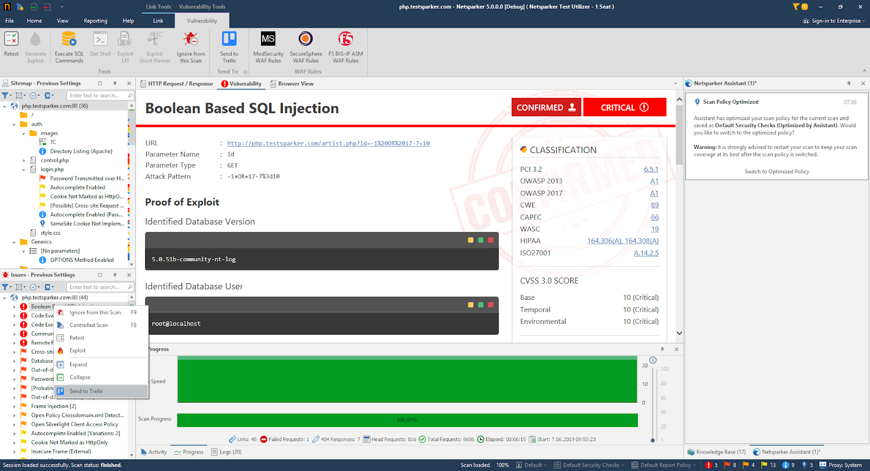Pin the Netsparker Assistant panel
This screenshot has height=471, width=870.
pos(849,84)
